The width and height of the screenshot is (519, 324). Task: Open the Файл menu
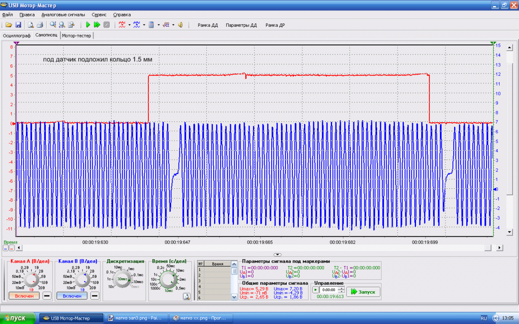7,15
